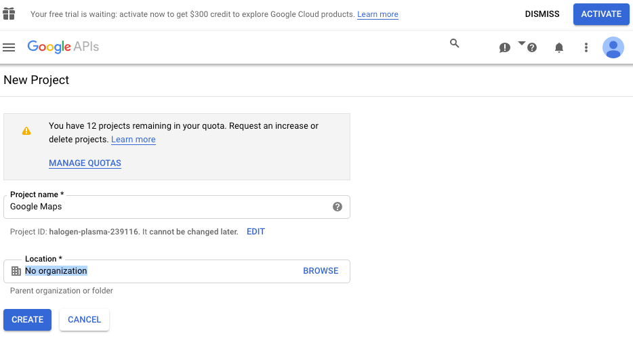This screenshot has height=351, width=633.
Task: Open the Manage Quotas link
Action: (85, 163)
